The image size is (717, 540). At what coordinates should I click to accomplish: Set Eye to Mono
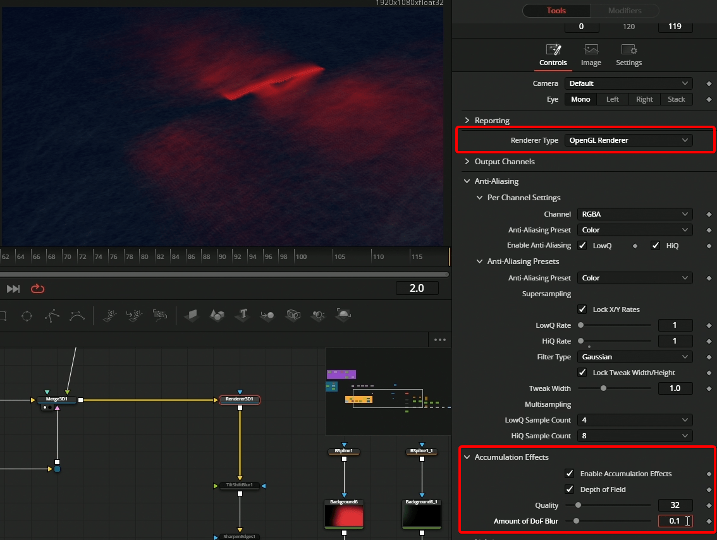(580, 99)
